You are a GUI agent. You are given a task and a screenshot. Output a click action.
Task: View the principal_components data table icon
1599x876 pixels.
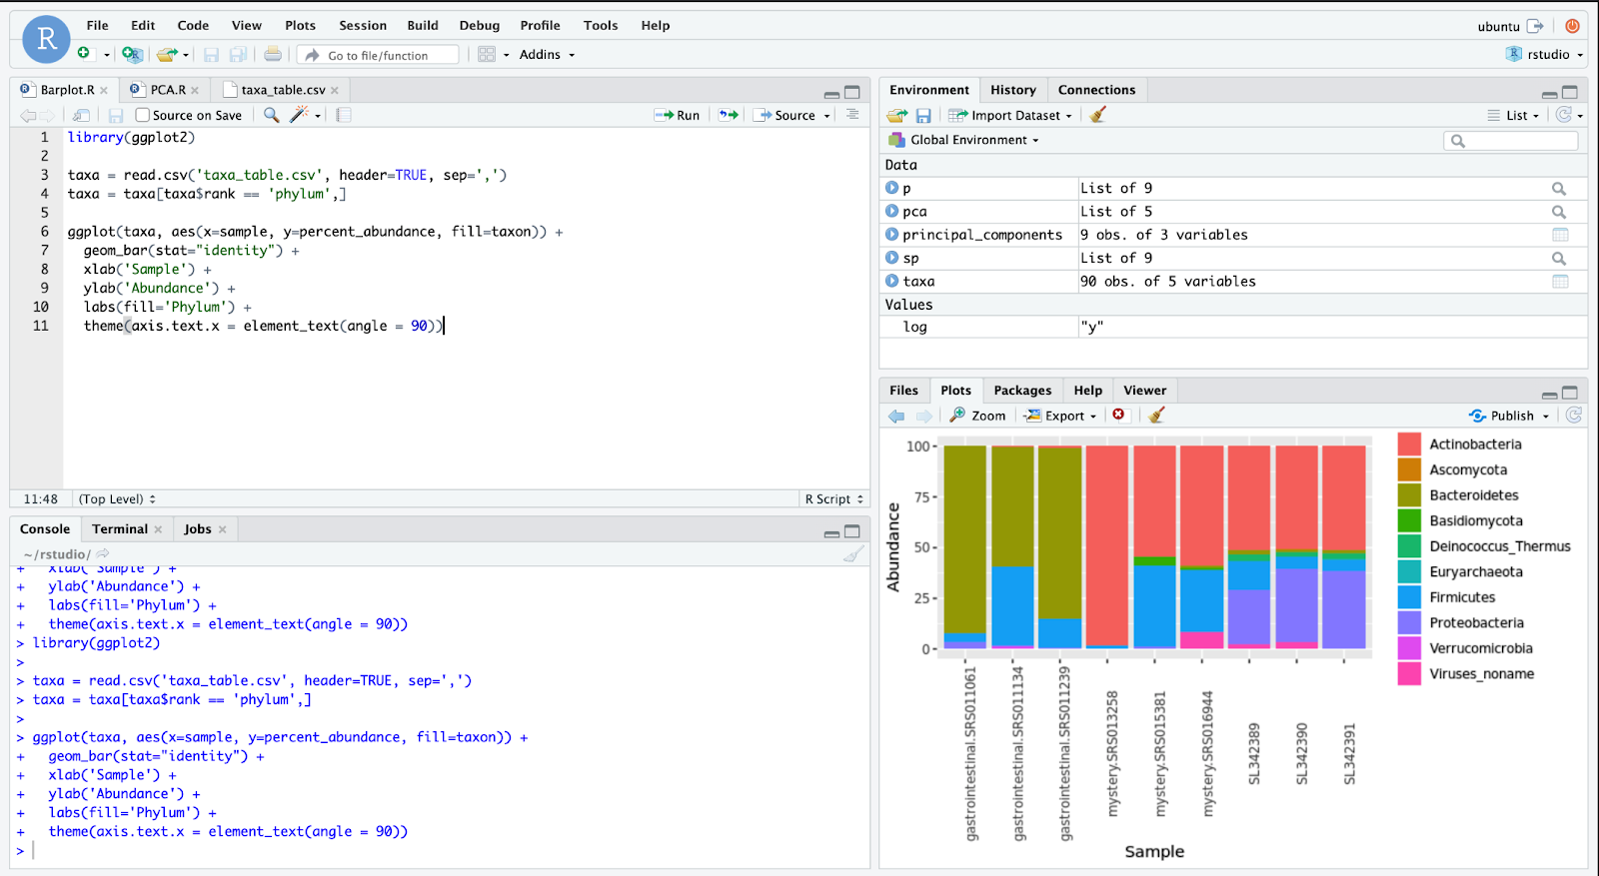coord(1560,235)
